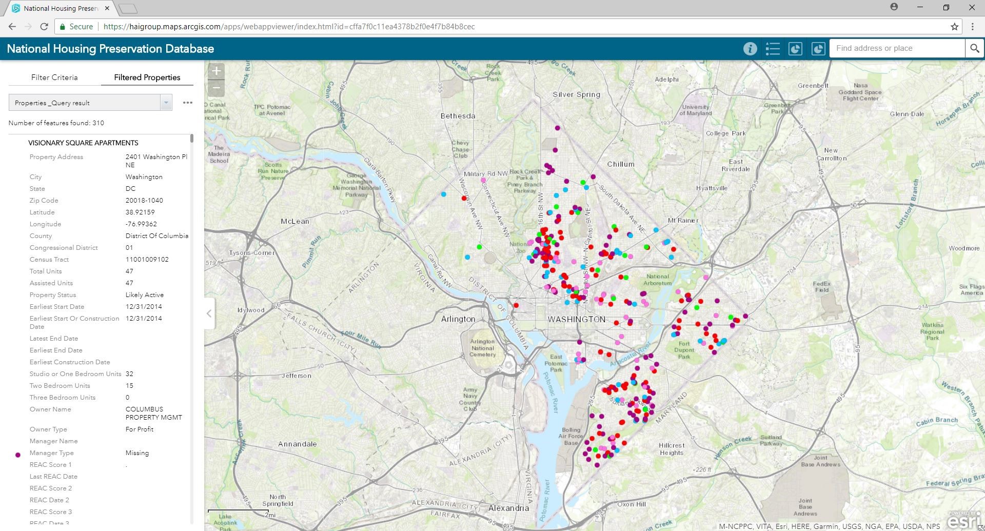985x531 pixels.
Task: Click the Find address or place field
Action: click(x=898, y=48)
